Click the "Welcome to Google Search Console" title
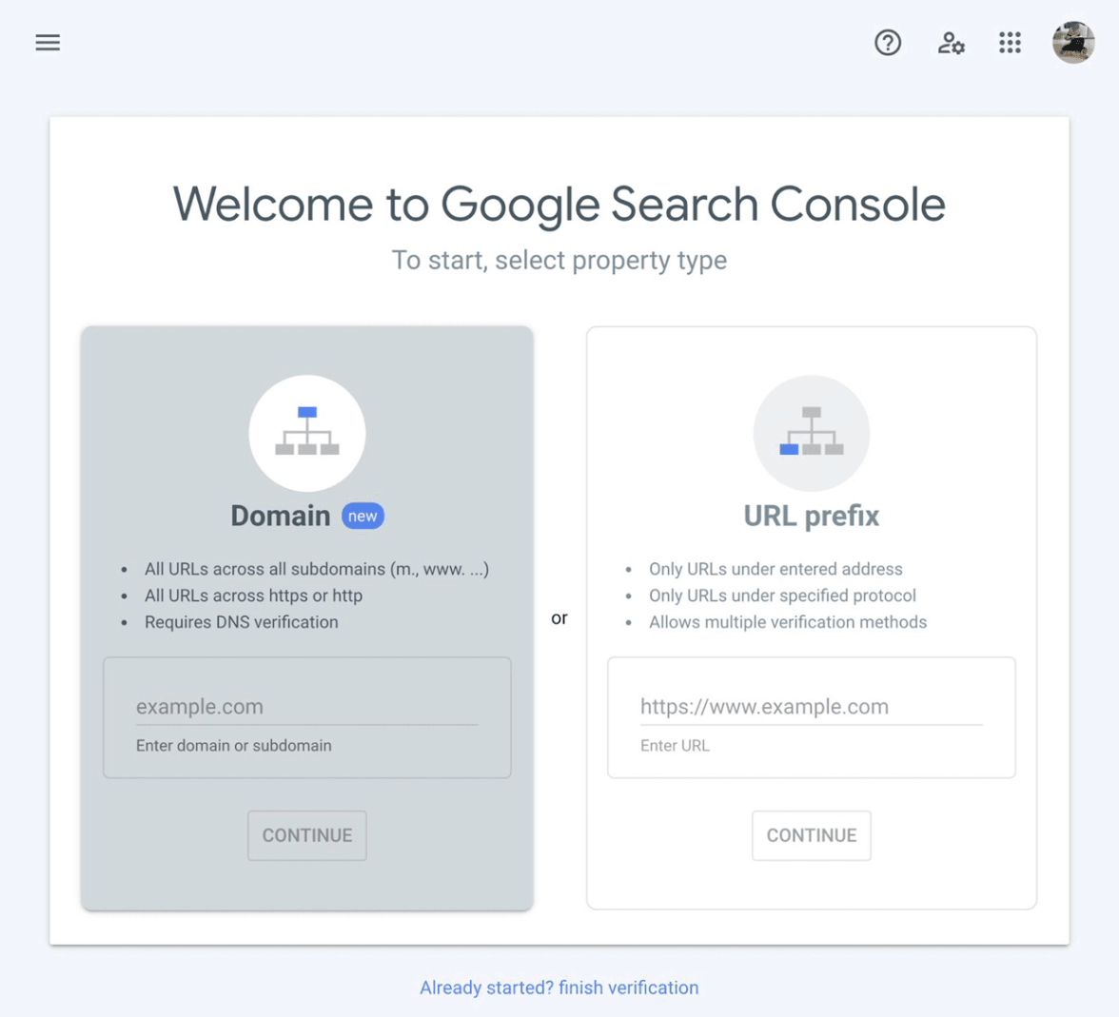The image size is (1119, 1017). 559,205
